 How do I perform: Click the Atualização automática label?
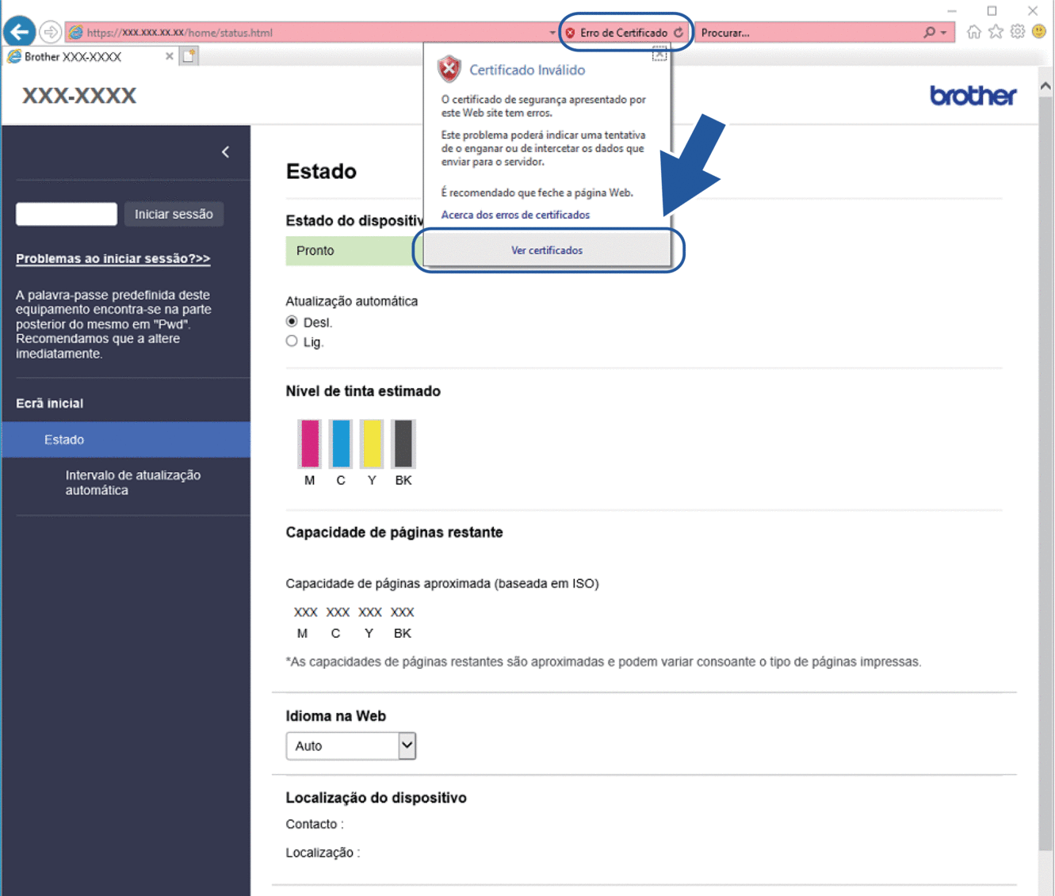pos(352,301)
